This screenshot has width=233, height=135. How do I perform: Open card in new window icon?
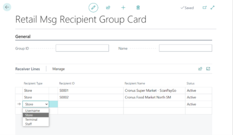tap(205, 8)
